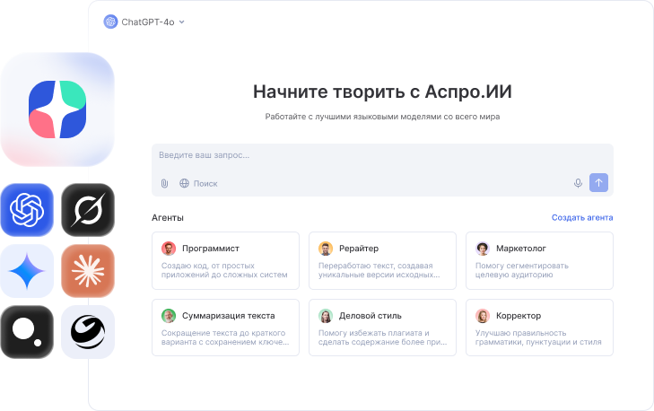The image size is (654, 411).
Task: Select the Grok model icon
Action: coord(88,210)
